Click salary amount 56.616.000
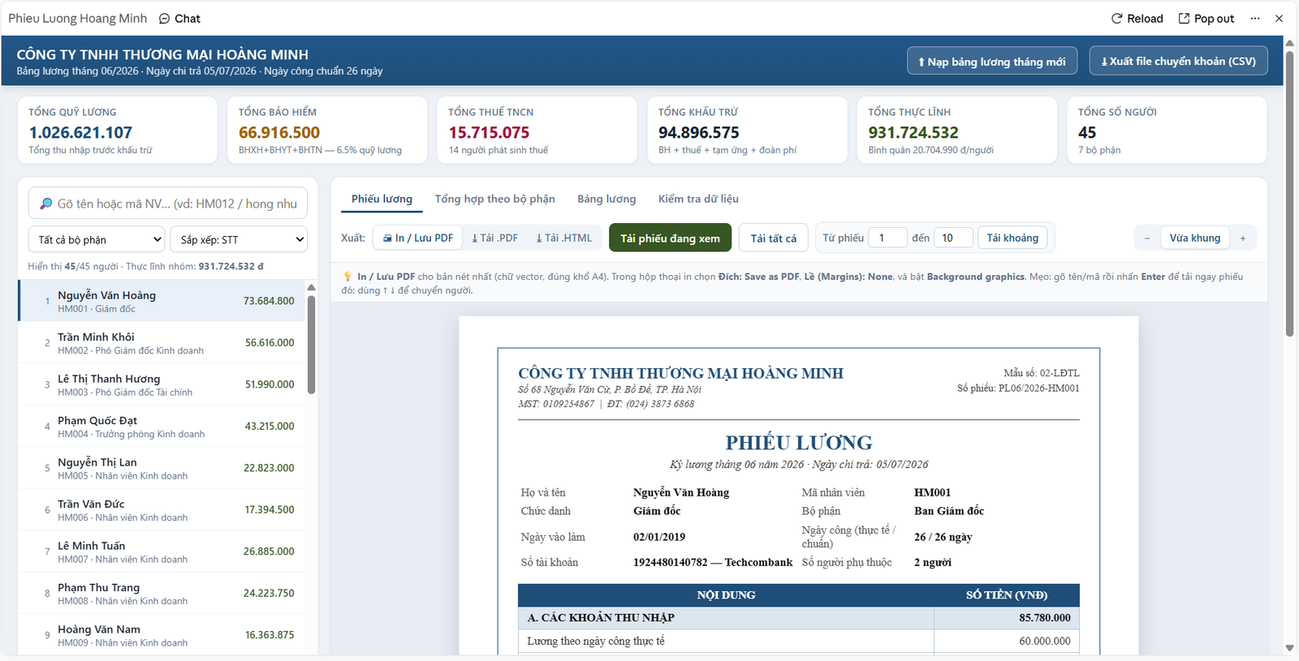Image resolution: width=1299 pixels, height=661 pixels. pos(270,343)
